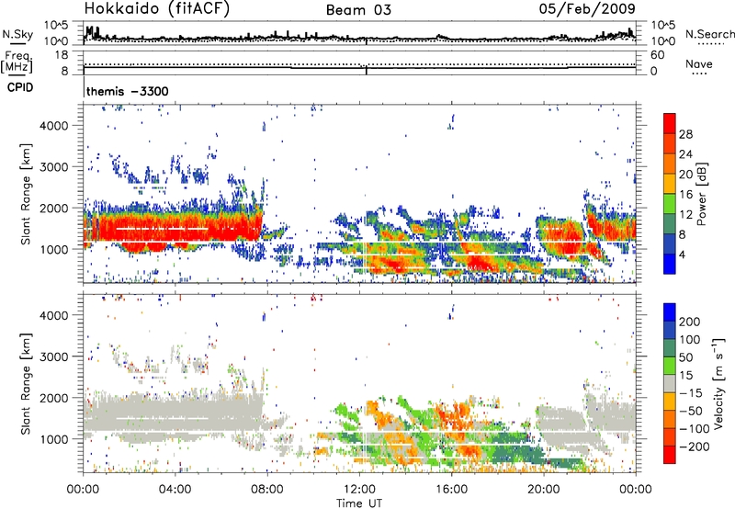
Task: Click the "1000" tick on the Velocity panel
Action: tap(53, 439)
